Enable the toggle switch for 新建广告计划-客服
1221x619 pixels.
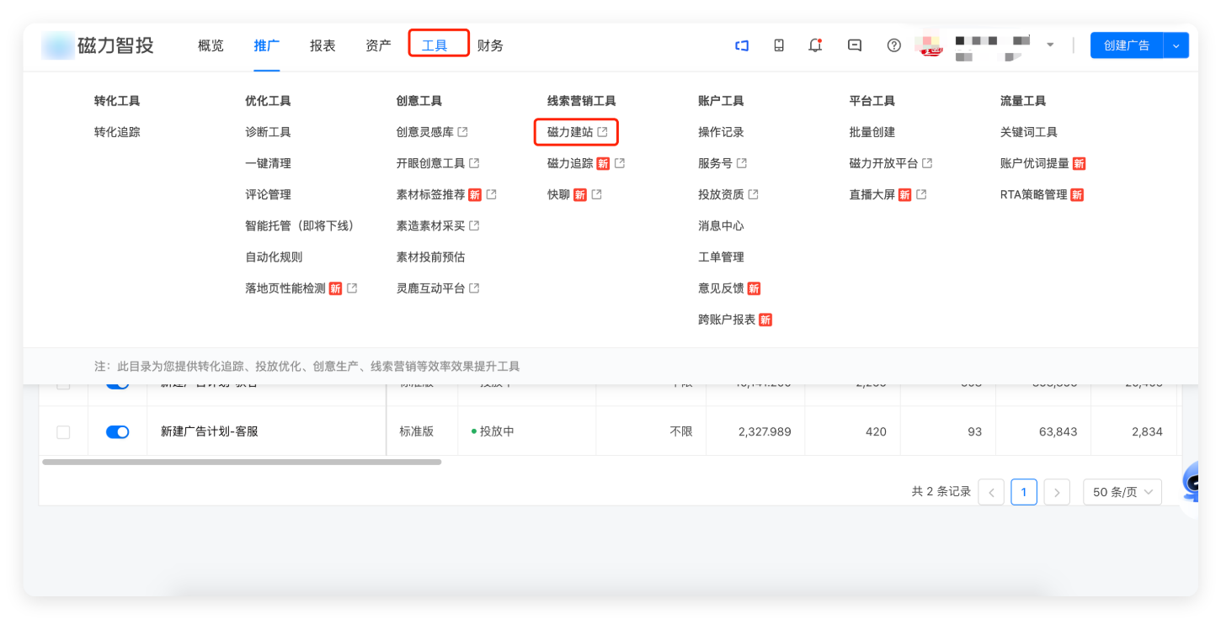click(117, 431)
